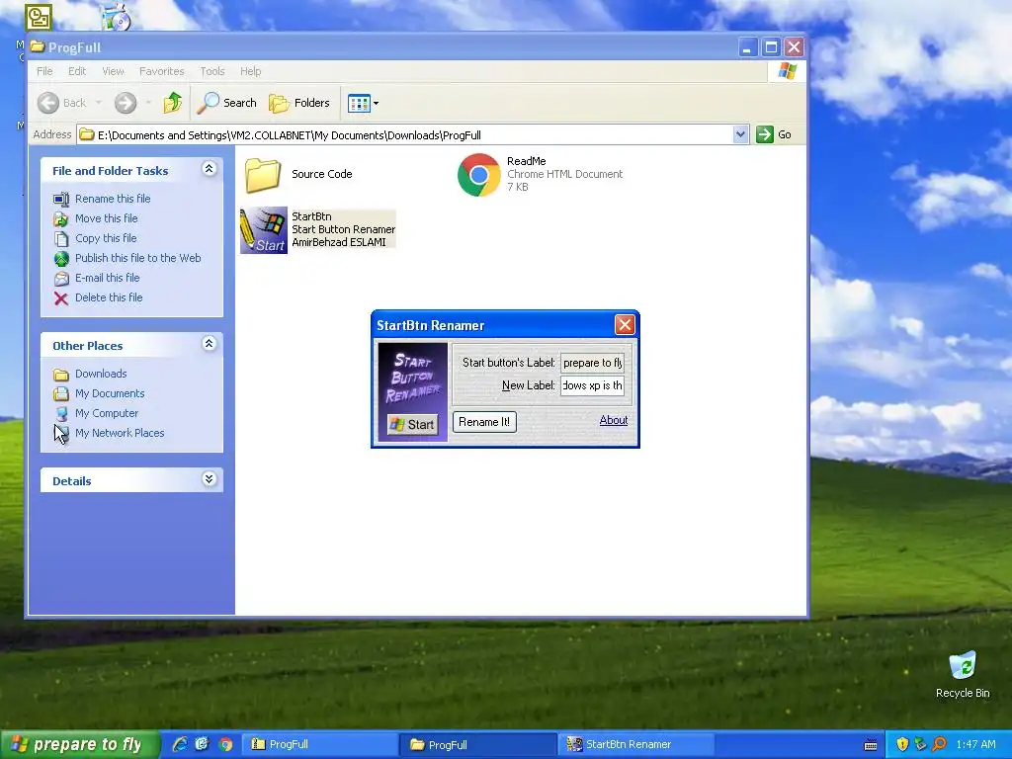Select the ReadMe Chrome HTML document icon
Viewport: 1012px width, 759px height.
pos(479,175)
